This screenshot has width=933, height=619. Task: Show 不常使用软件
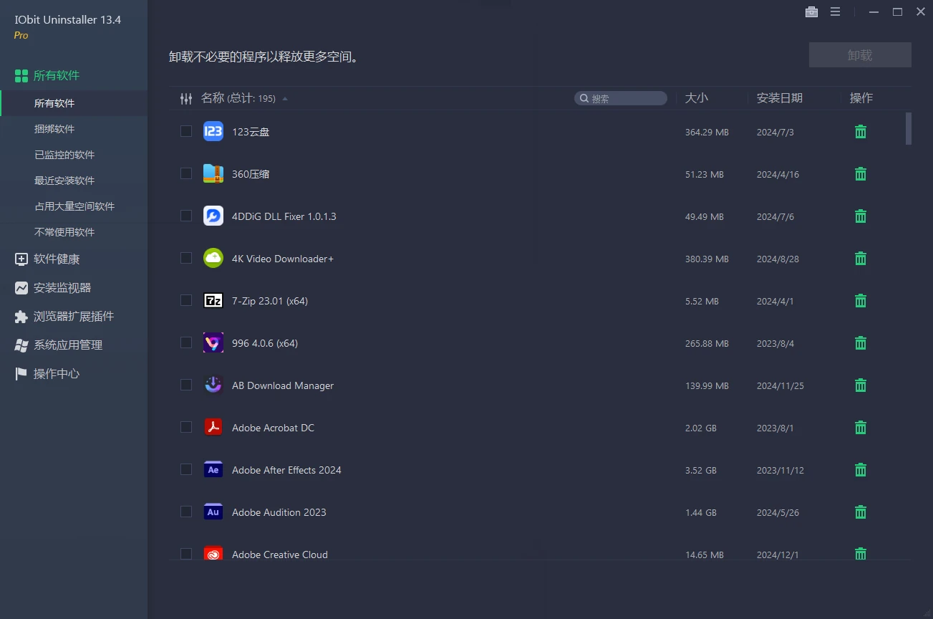64,232
